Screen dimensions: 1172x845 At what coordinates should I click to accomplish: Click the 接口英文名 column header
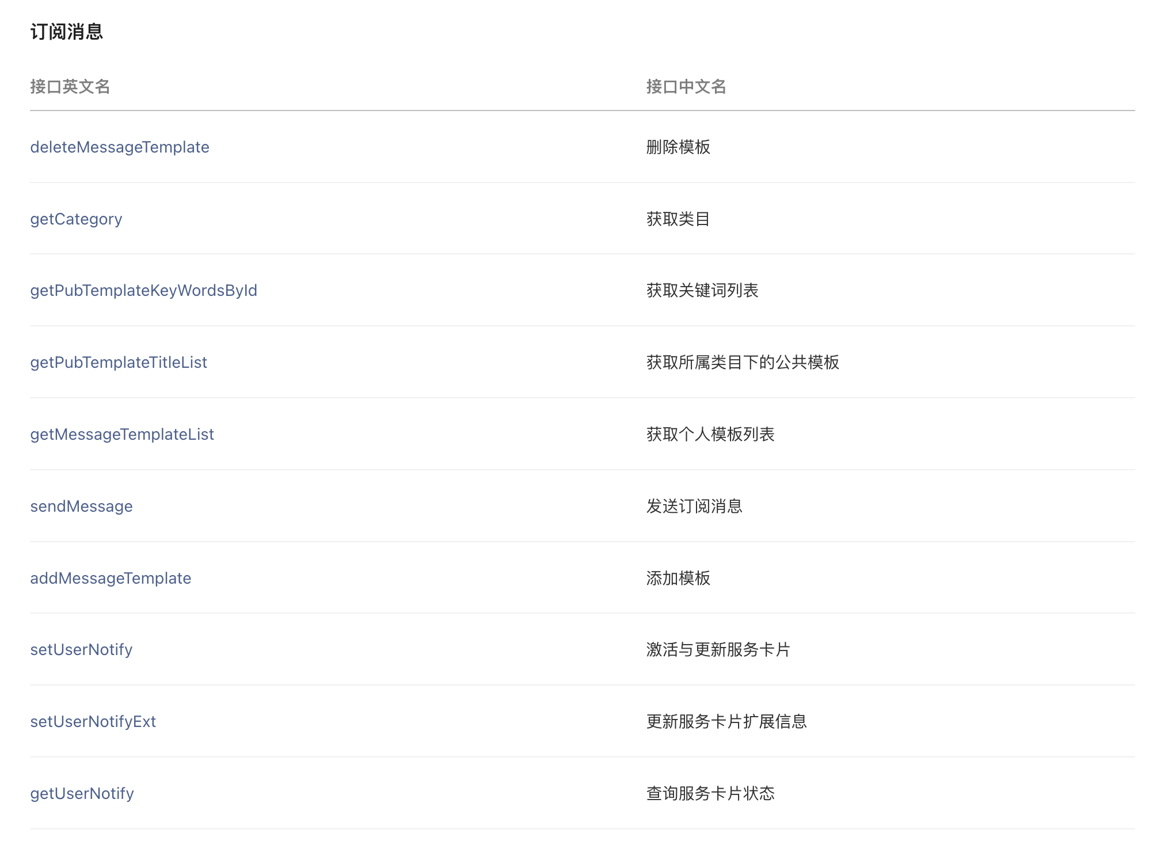pos(70,87)
